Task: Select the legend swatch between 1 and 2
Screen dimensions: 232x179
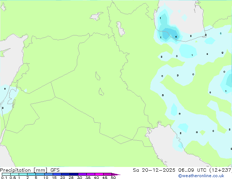Action: (x=23, y=174)
